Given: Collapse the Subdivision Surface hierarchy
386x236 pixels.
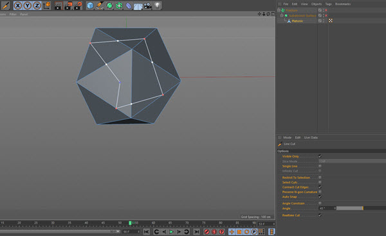Looking at the screenshot, I should (282, 15).
